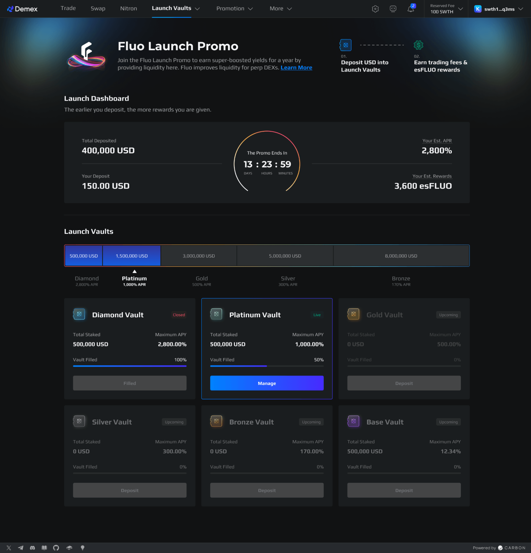Click the Gold Vault filled progress bar

404,366
